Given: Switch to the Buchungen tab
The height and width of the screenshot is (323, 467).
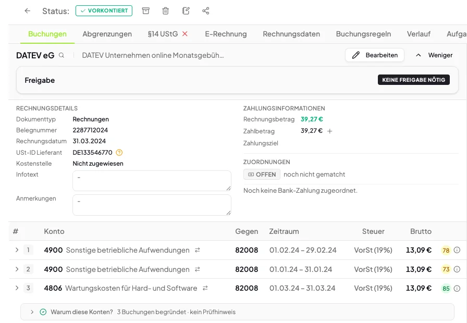Looking at the screenshot, I should [47, 34].
